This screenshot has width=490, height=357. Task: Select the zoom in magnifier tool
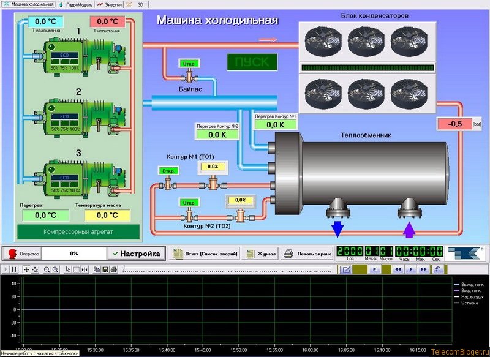click(x=56, y=269)
